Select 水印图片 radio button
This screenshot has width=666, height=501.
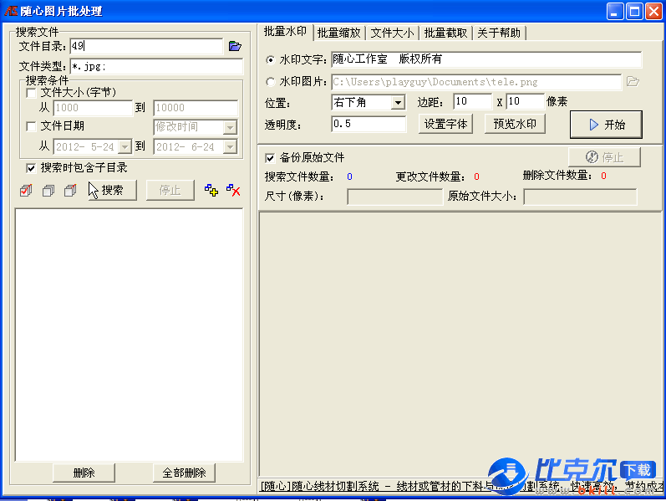[x=270, y=81]
